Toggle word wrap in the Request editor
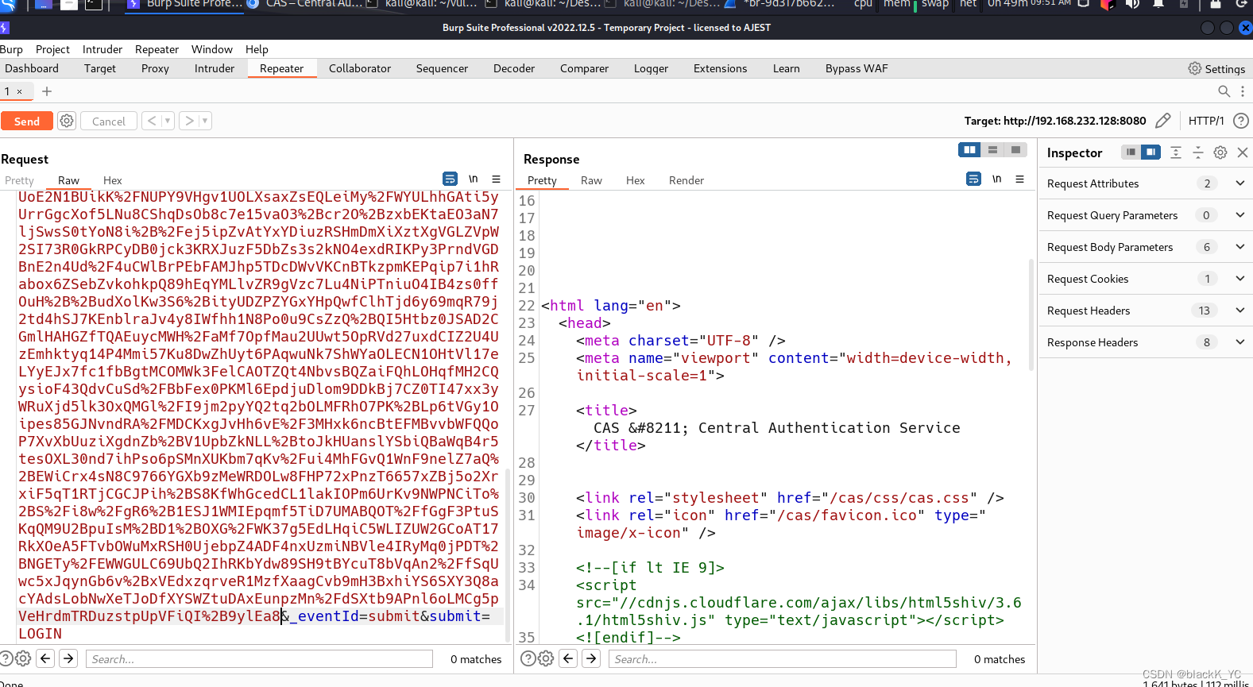Viewport: 1253px width, 687px height. pyautogui.click(x=450, y=179)
